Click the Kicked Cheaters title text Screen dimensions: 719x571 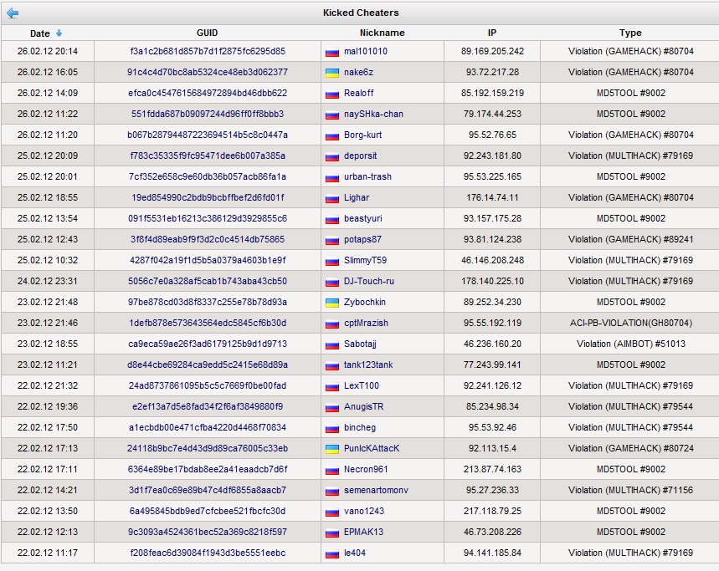(x=361, y=13)
